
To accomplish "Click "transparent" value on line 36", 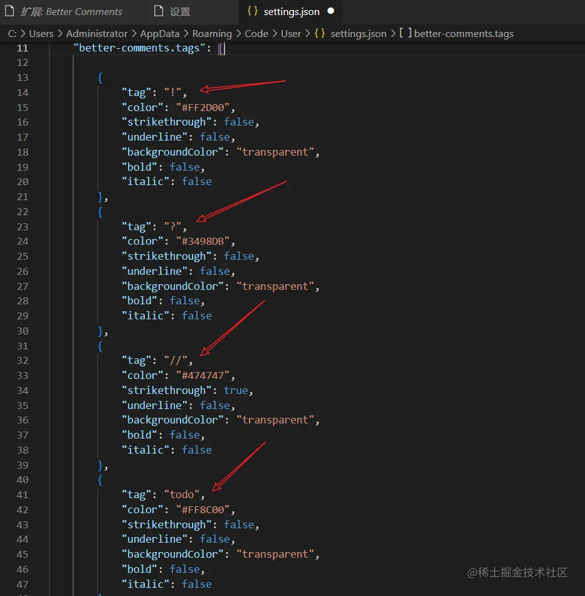I will 275,420.
